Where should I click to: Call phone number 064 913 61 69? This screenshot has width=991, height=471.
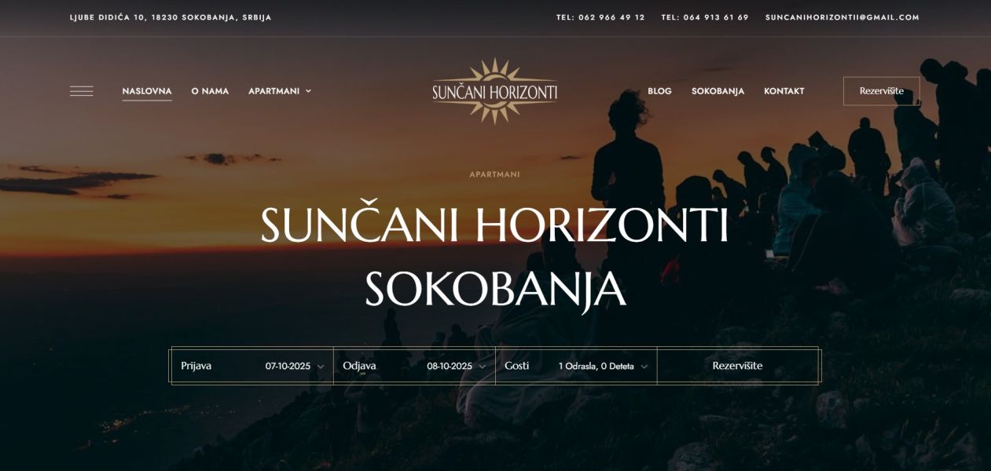(705, 17)
